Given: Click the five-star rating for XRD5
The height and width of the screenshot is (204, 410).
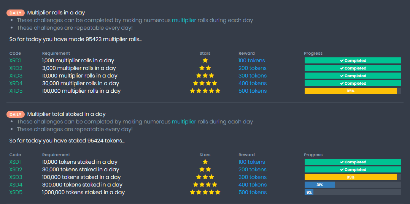Looking at the screenshot, I should pyautogui.click(x=205, y=91).
